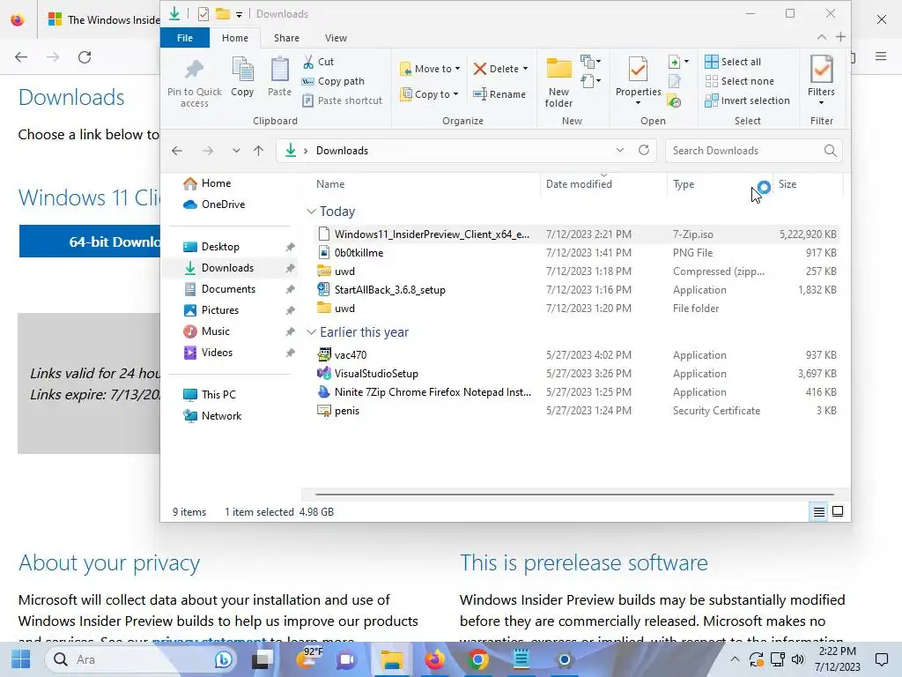The width and height of the screenshot is (902, 677).
Task: Create a New folder from ribbon
Action: 558,82
